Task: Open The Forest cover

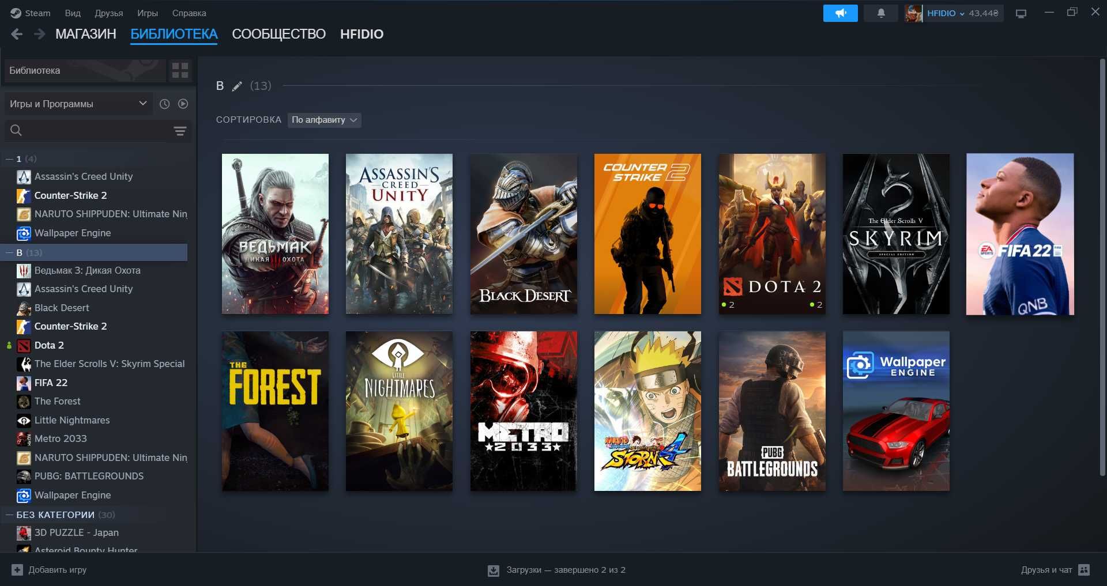Action: click(x=275, y=411)
